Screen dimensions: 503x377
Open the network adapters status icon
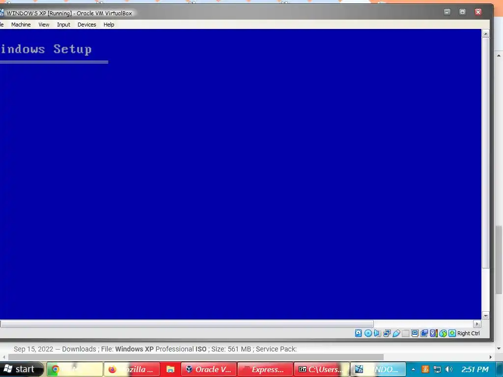[387, 333]
